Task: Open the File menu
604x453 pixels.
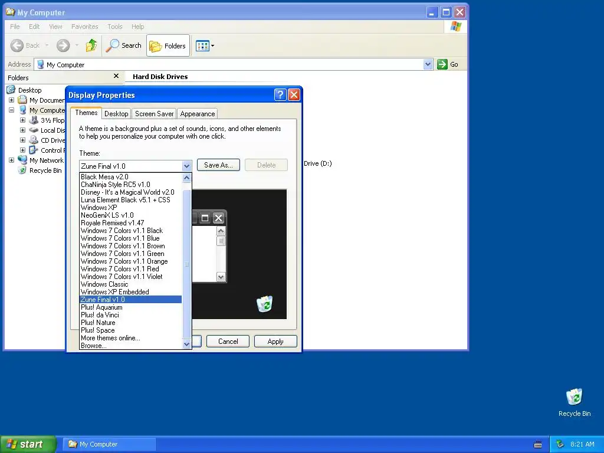Action: 15,27
